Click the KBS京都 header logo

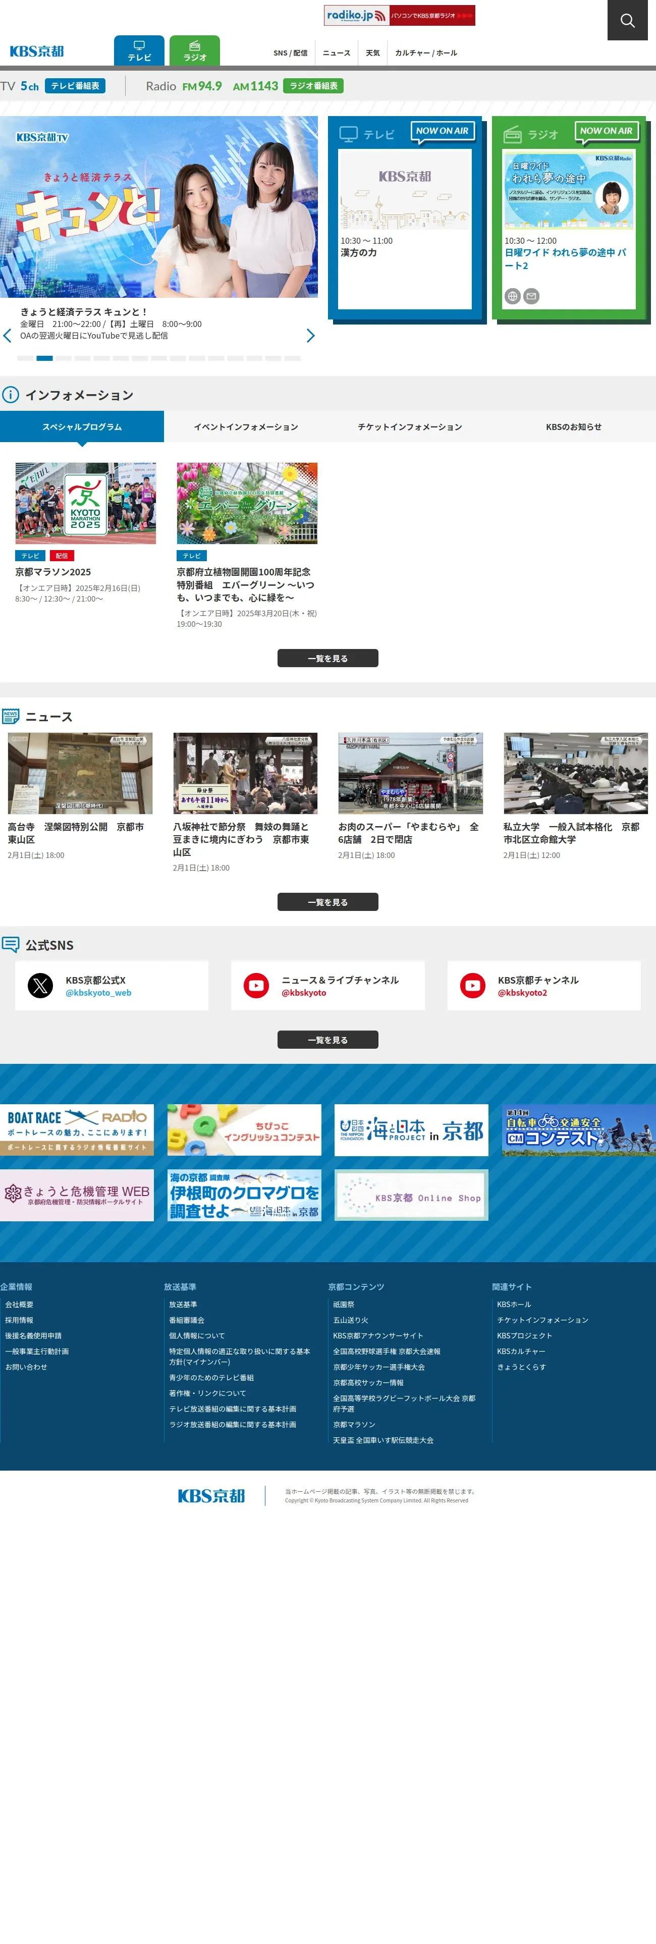(x=36, y=51)
